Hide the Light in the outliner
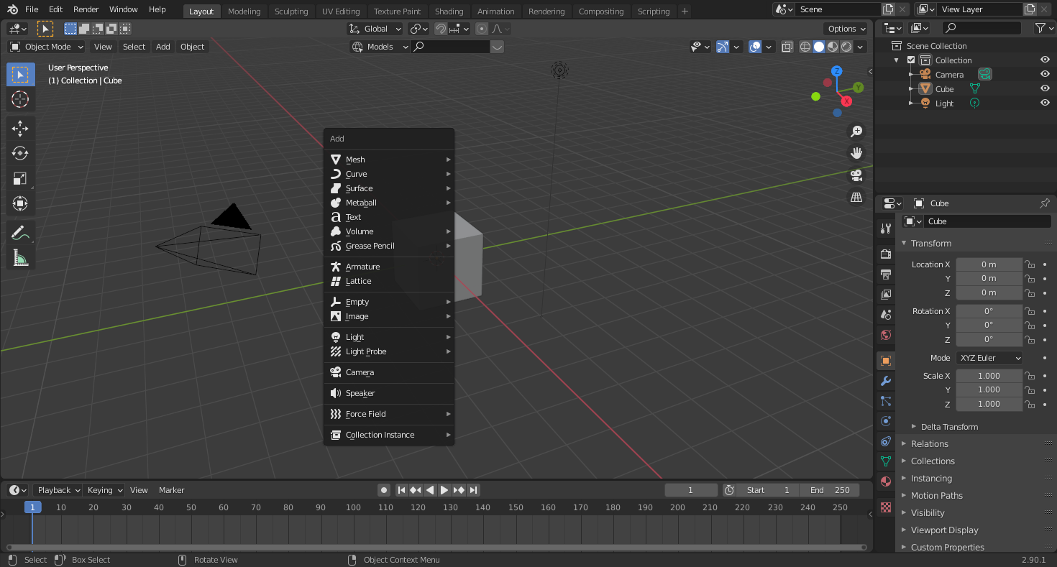This screenshot has width=1057, height=567. [x=1045, y=103]
